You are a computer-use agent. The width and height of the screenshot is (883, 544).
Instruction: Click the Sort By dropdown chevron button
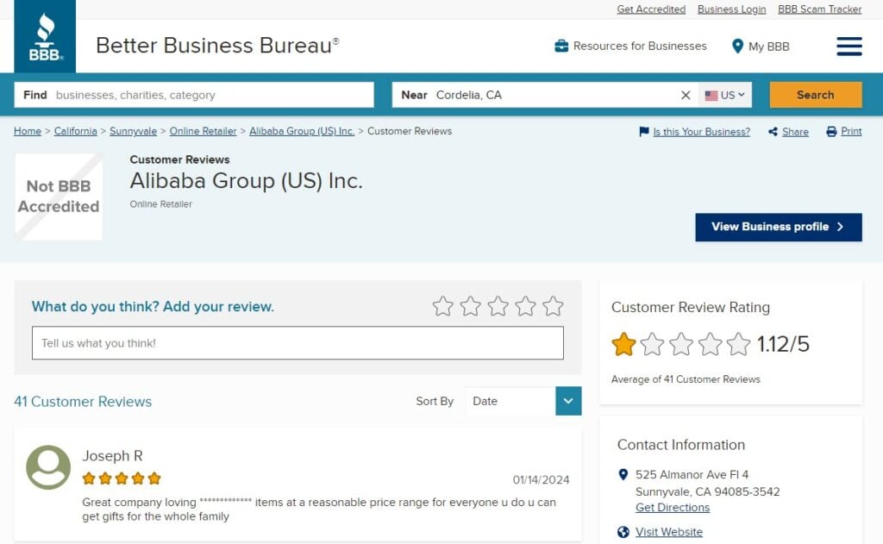[568, 401]
